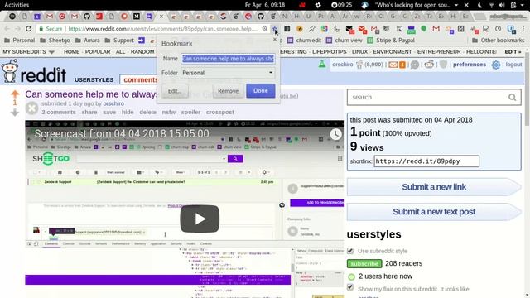Open the volume icon in the system tray
Viewport: 530px width, 298px height.
pyautogui.click(x=502, y=5)
